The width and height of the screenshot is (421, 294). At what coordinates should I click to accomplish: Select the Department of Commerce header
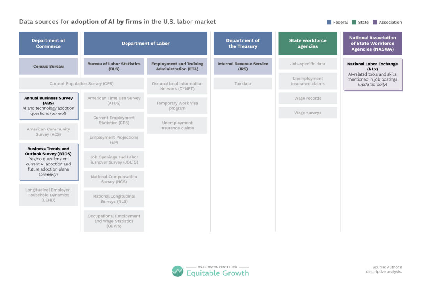pyautogui.click(x=48, y=43)
